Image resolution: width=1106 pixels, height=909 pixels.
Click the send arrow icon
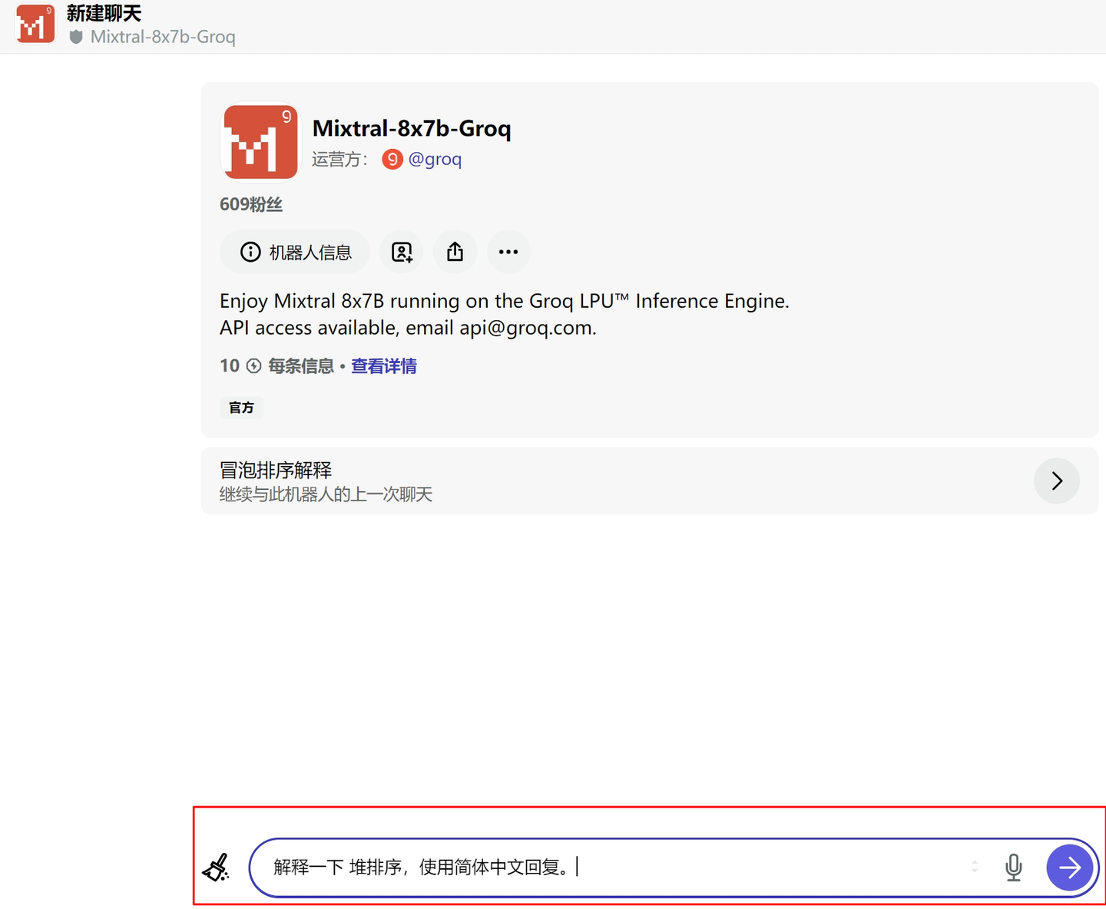tap(1069, 868)
